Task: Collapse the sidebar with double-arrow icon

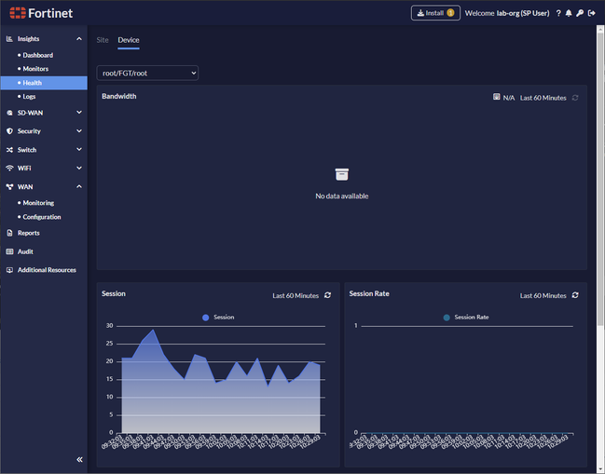Action: tap(79, 459)
